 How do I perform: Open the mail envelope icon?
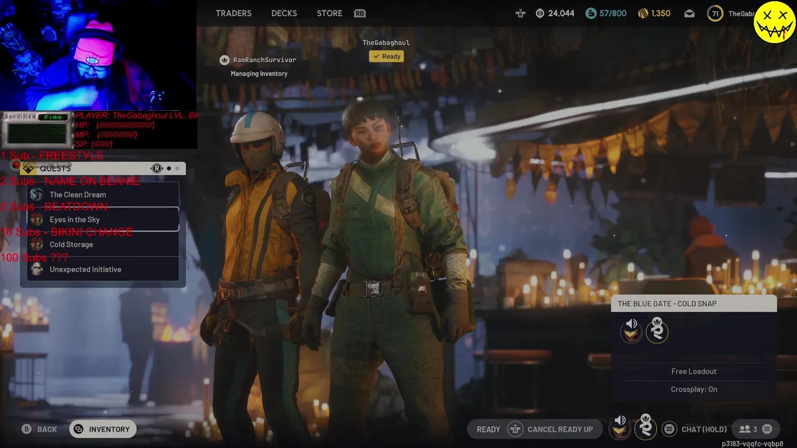point(689,13)
